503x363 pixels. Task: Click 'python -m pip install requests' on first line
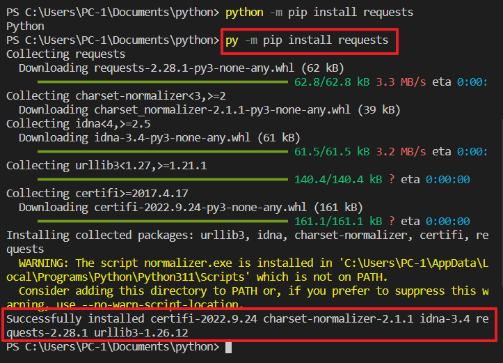point(319,13)
